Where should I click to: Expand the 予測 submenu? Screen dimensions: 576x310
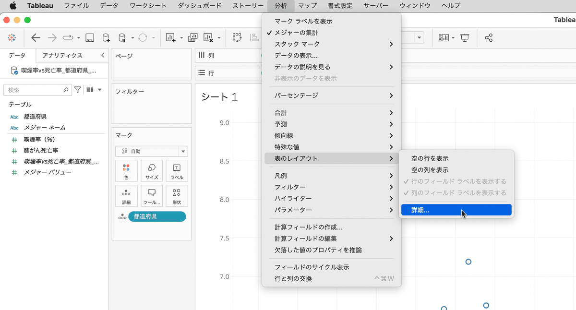332,124
